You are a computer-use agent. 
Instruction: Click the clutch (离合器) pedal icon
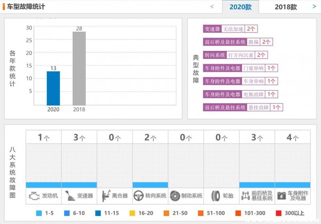point(106,196)
